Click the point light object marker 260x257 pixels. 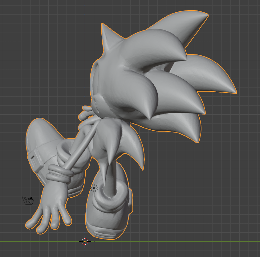(x=94, y=188)
